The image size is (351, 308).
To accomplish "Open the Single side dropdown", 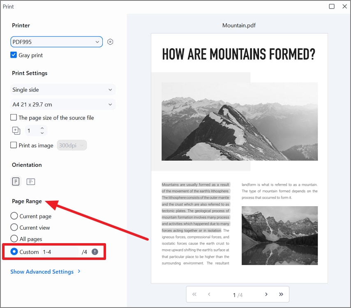I will (62, 90).
